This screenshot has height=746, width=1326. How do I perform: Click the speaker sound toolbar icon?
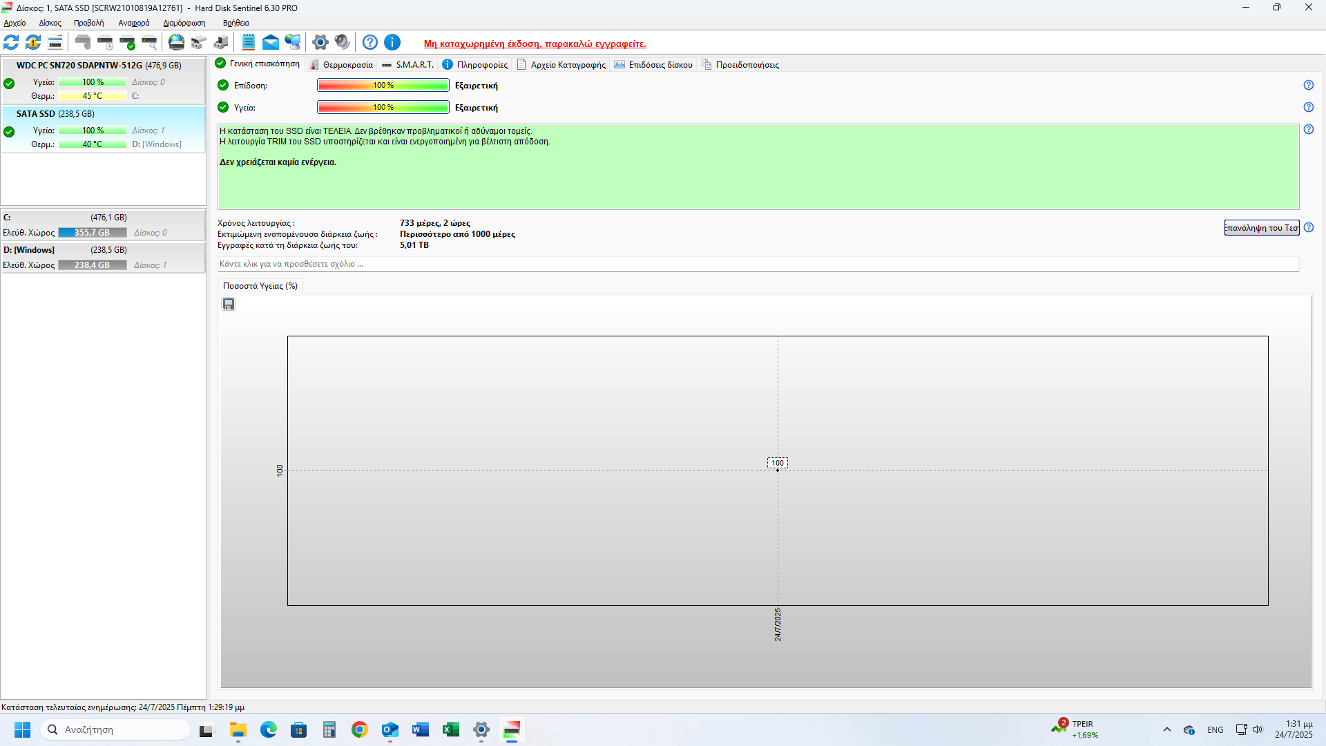342,43
